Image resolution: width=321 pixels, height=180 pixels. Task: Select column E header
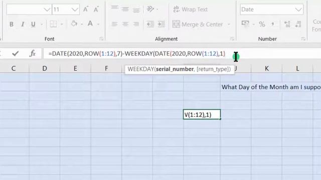pos(75,68)
